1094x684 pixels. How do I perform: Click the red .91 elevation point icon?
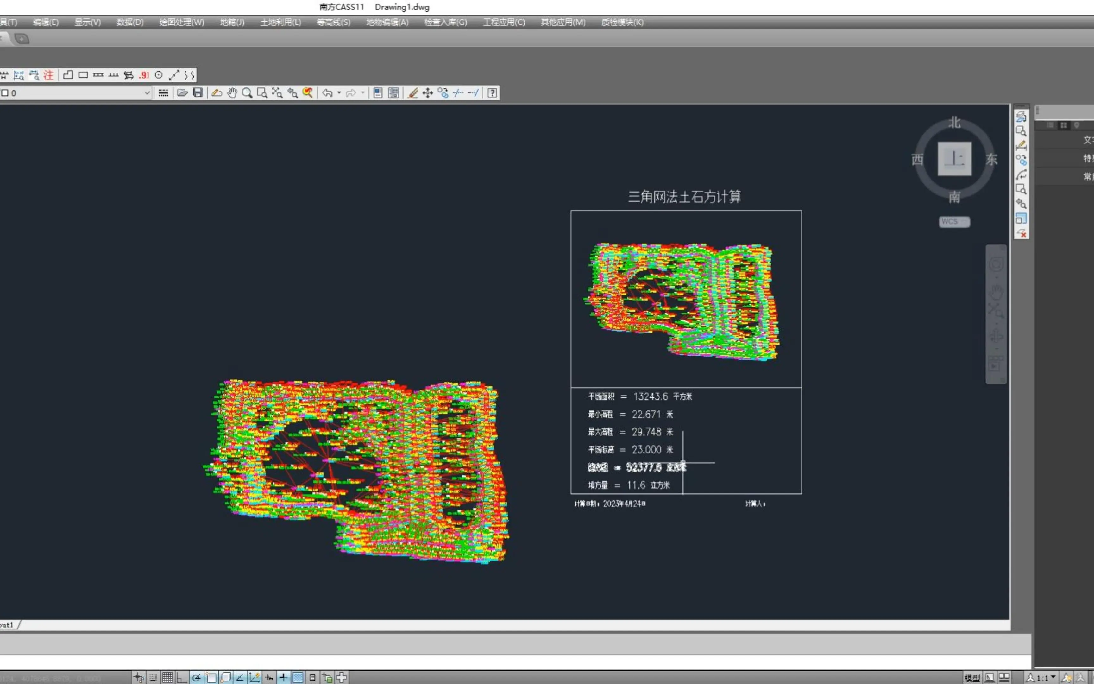pyautogui.click(x=144, y=75)
